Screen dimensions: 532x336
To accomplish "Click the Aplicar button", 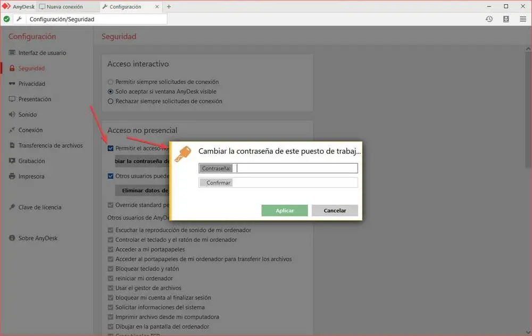I will point(284,210).
